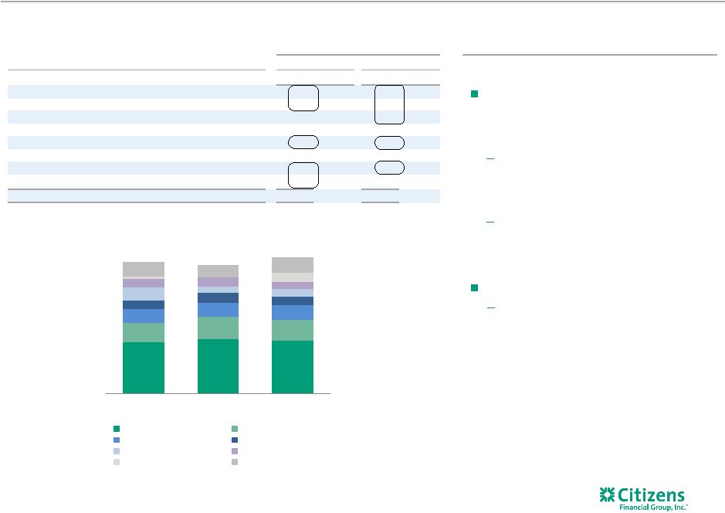The height and width of the screenshot is (513, 725).
Task: Select the lightest gray legend square
Action: [117, 462]
